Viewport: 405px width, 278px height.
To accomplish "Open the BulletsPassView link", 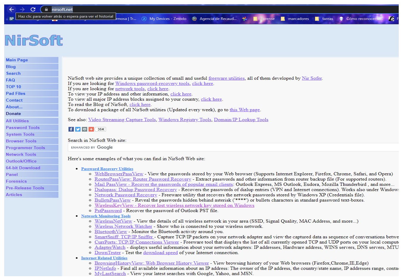I will (x=113, y=200).
